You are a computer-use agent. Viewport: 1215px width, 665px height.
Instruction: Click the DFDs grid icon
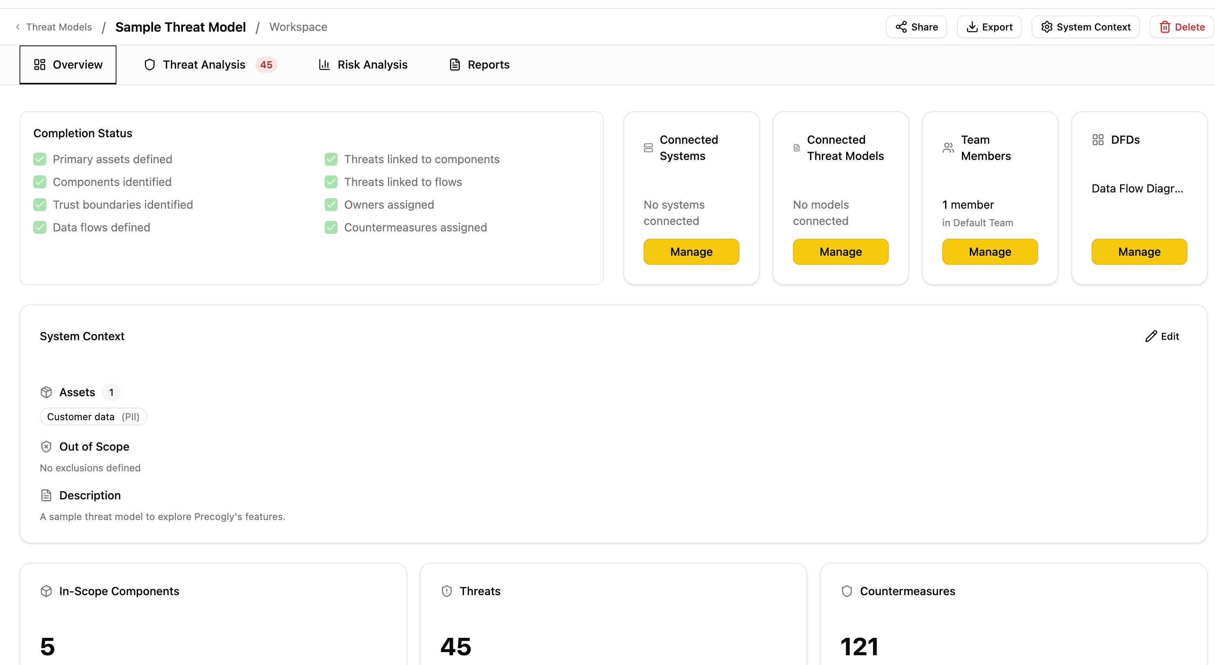pos(1098,140)
